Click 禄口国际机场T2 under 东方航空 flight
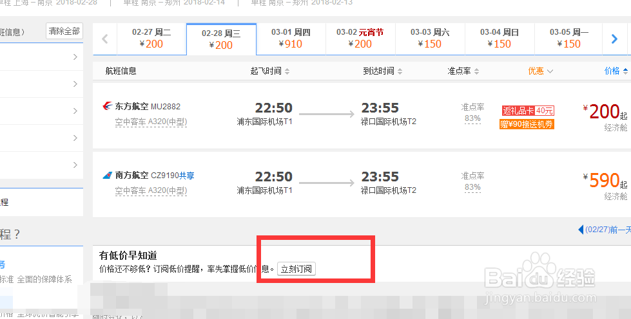Viewport: 631px width, 319px height. [389, 122]
